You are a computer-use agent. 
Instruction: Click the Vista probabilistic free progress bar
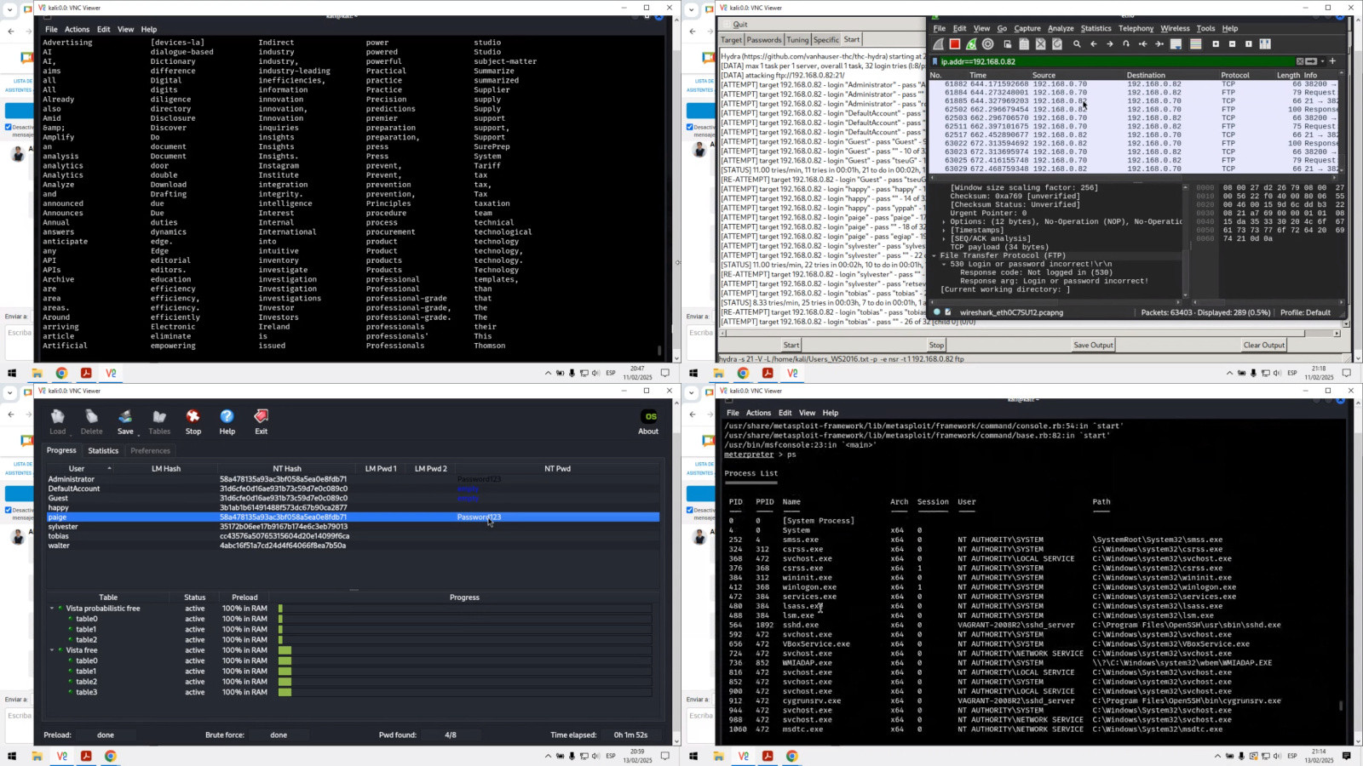[x=464, y=609]
